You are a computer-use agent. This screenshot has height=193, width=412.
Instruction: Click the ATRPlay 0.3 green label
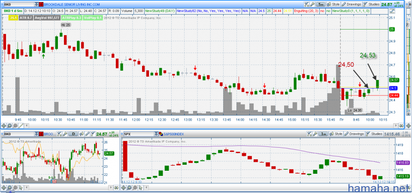[71, 18]
